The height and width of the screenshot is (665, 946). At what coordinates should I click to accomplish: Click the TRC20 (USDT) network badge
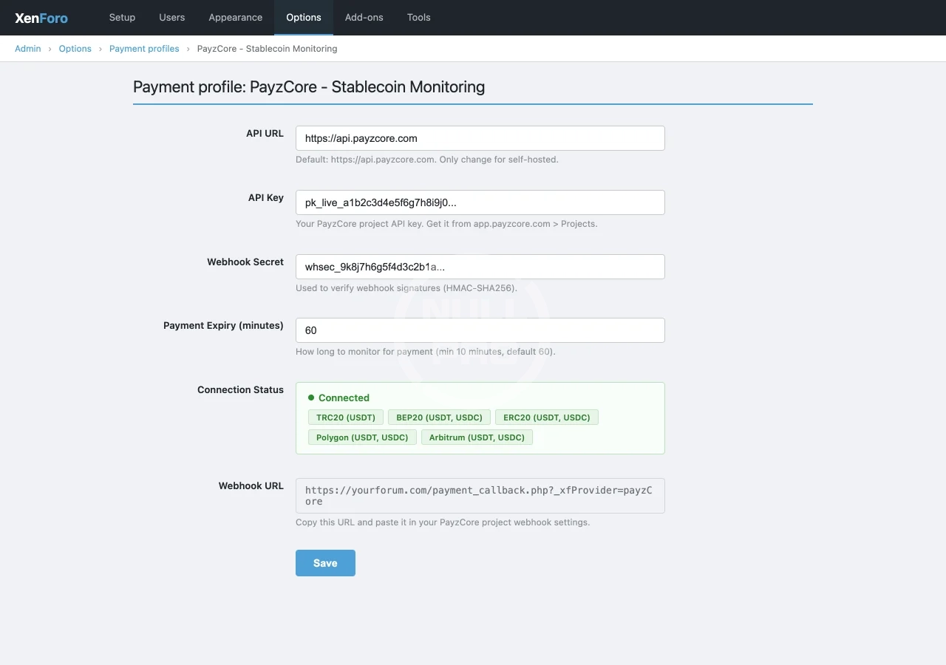click(346, 417)
